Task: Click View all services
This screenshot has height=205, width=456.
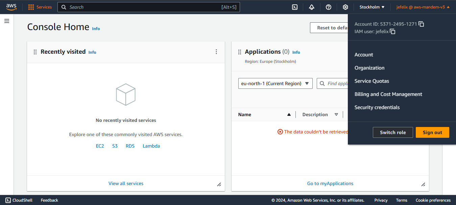Action: tap(126, 183)
